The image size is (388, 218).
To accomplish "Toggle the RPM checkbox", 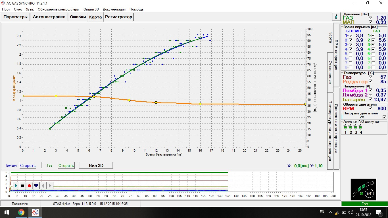I will pyautogui.click(x=370, y=108).
